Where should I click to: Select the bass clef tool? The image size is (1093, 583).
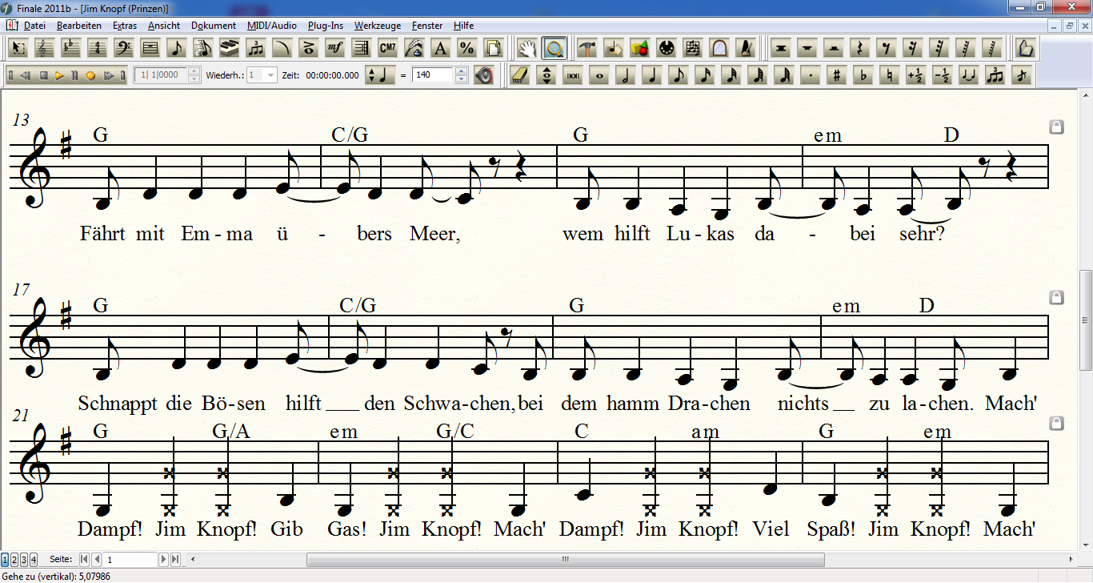[123, 48]
